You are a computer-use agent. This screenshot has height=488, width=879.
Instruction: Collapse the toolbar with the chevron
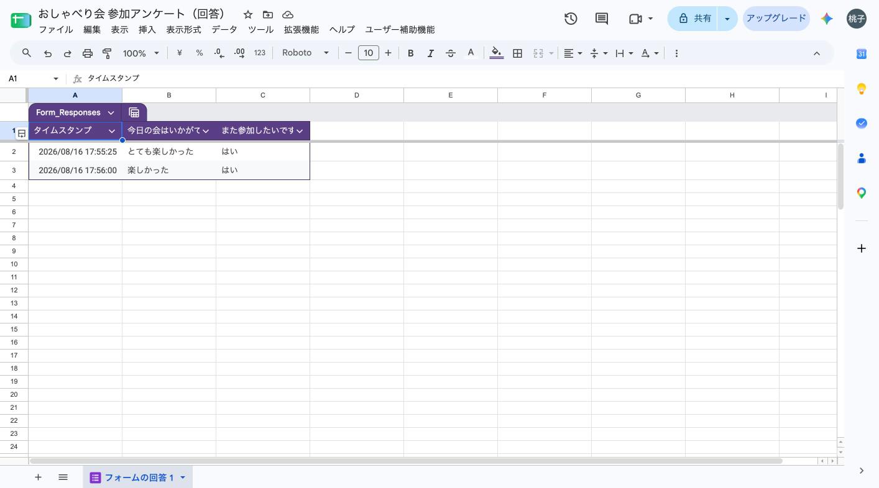coord(817,53)
